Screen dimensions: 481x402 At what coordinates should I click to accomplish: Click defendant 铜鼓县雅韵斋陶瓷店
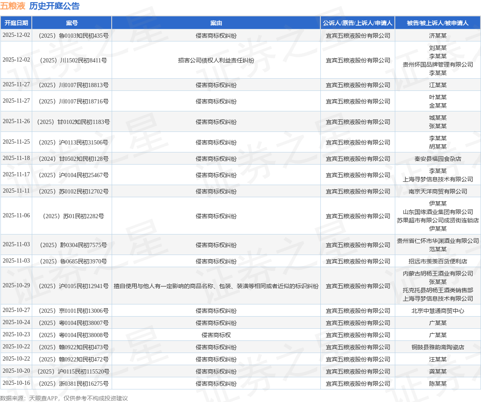(x=438, y=347)
